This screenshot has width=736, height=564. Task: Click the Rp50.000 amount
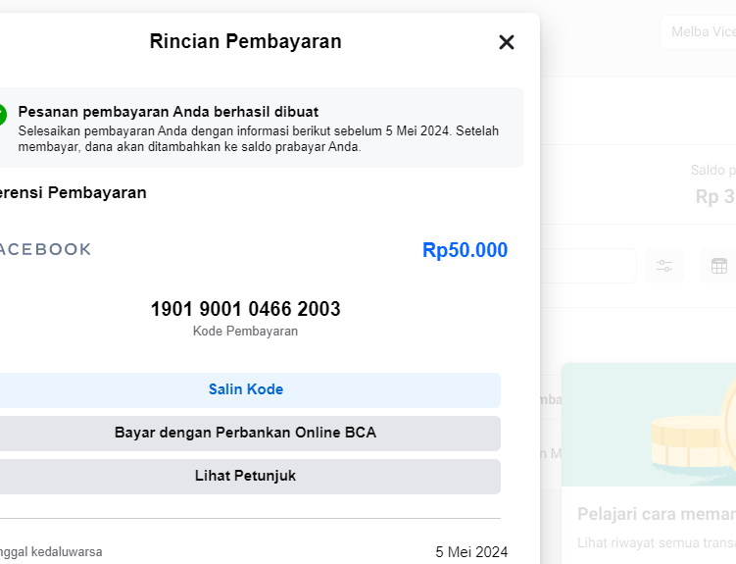465,250
